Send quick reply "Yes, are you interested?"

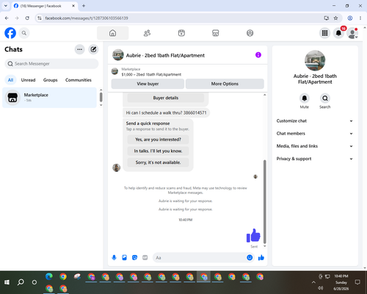(158, 140)
